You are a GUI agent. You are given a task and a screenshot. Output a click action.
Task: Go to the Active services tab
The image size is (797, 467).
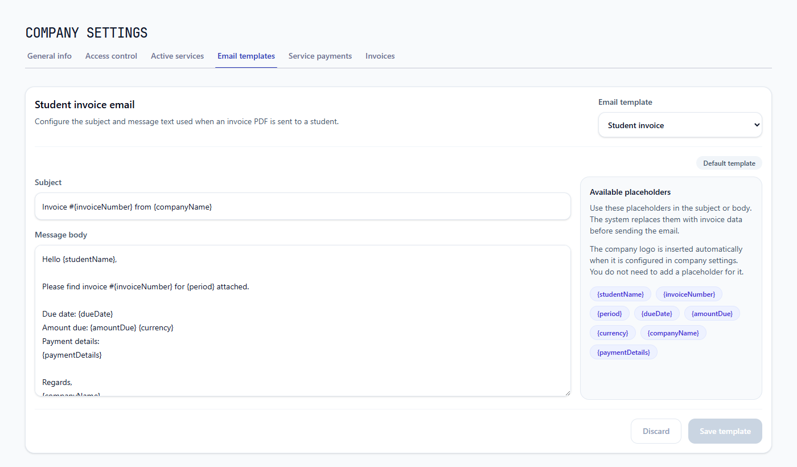coord(177,56)
